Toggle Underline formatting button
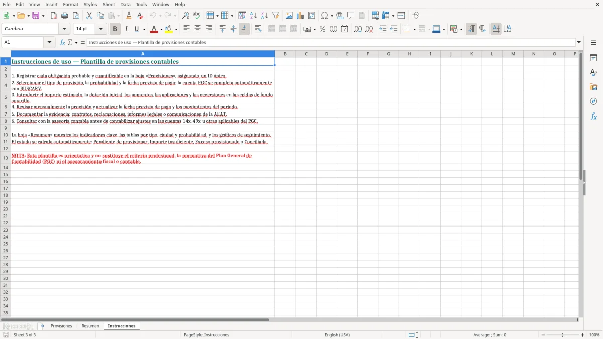 coord(136,29)
